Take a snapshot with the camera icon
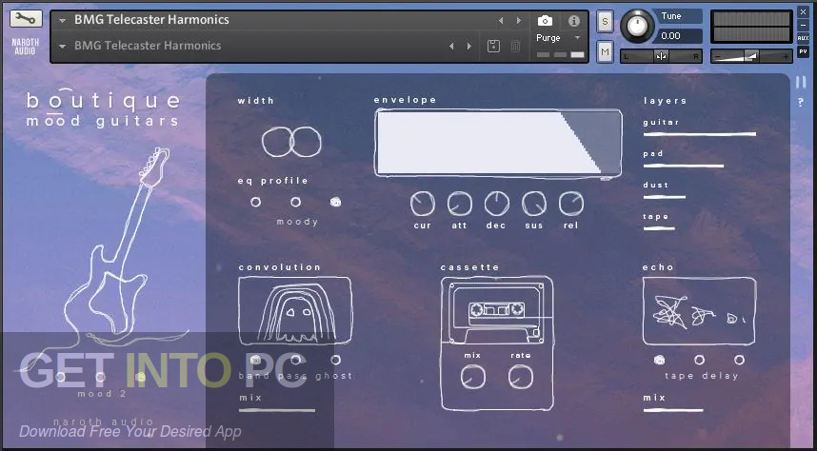This screenshot has height=451, width=817. (x=545, y=21)
